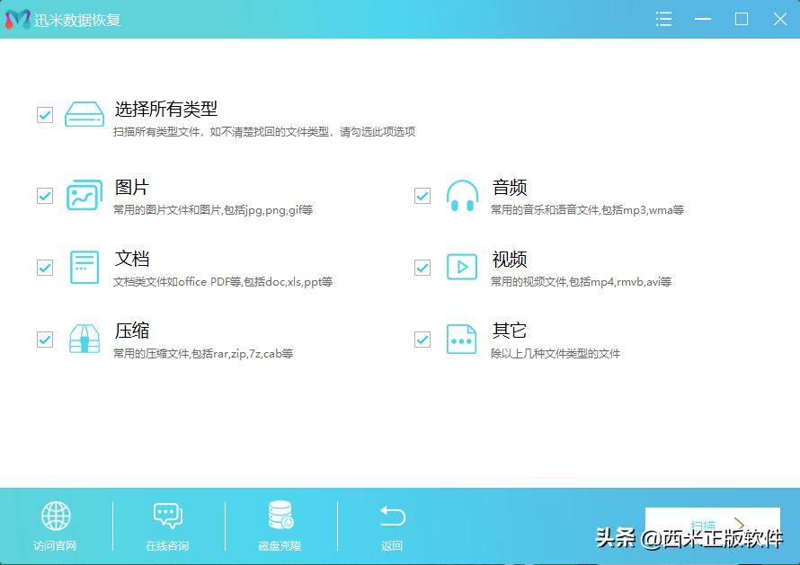Click the video play icon for 视频

pyautogui.click(x=462, y=267)
